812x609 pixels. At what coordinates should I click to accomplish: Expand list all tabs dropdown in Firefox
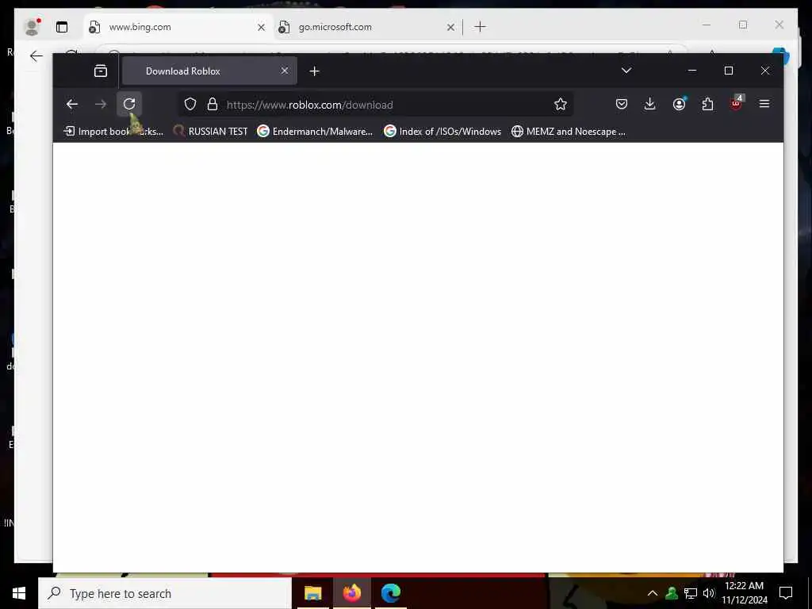626,71
